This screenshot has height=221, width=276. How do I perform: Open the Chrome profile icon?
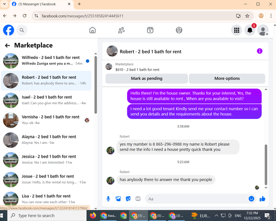(x=261, y=16)
